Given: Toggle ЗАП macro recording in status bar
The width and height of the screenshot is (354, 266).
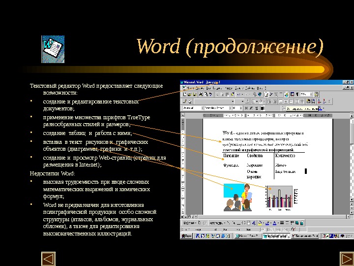Looking at the screenshot, I should 263,230.
